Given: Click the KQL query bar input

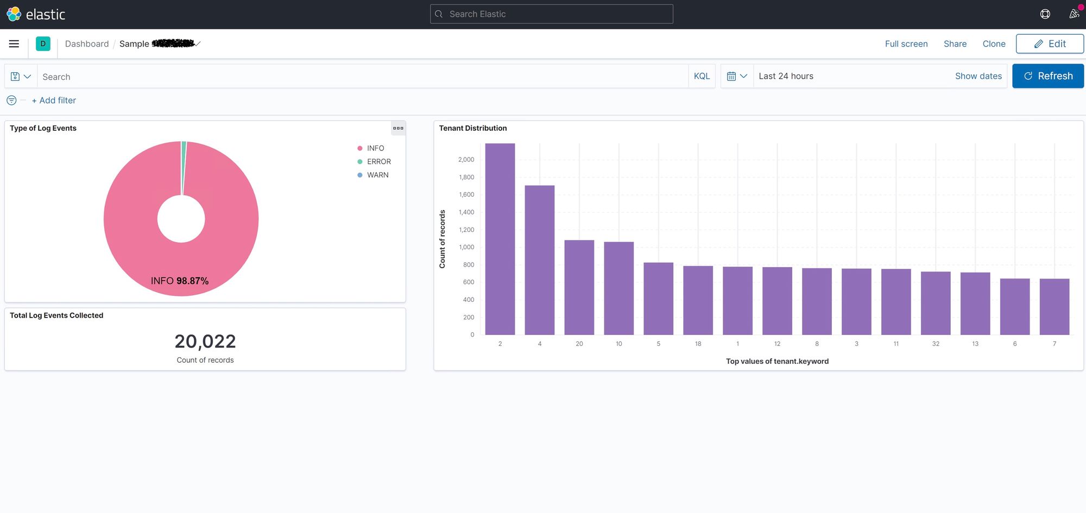Looking at the screenshot, I should (362, 77).
